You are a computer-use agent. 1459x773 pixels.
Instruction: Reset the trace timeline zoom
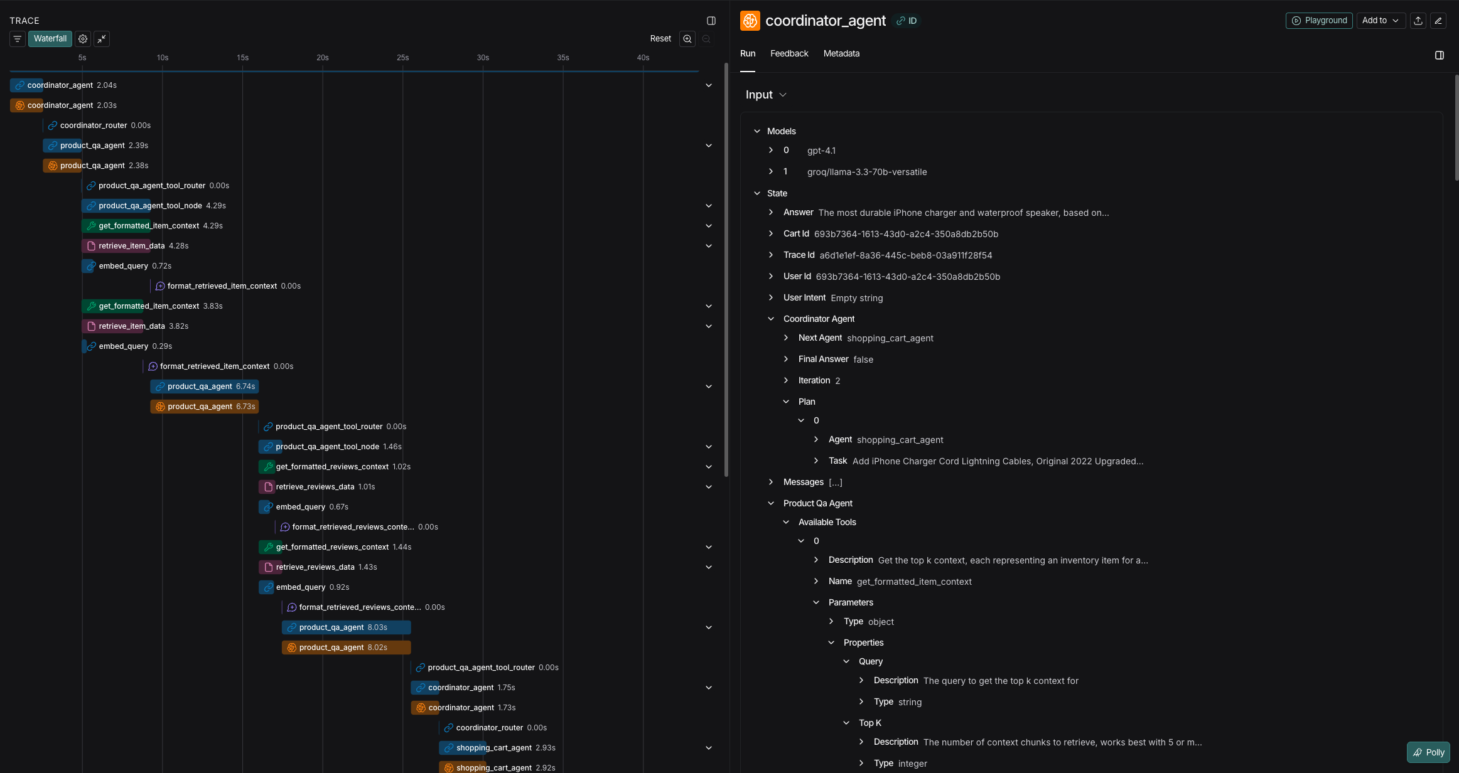pyautogui.click(x=660, y=38)
